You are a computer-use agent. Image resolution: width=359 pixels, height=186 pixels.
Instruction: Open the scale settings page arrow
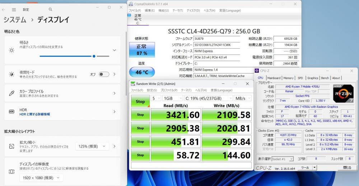click(114, 146)
